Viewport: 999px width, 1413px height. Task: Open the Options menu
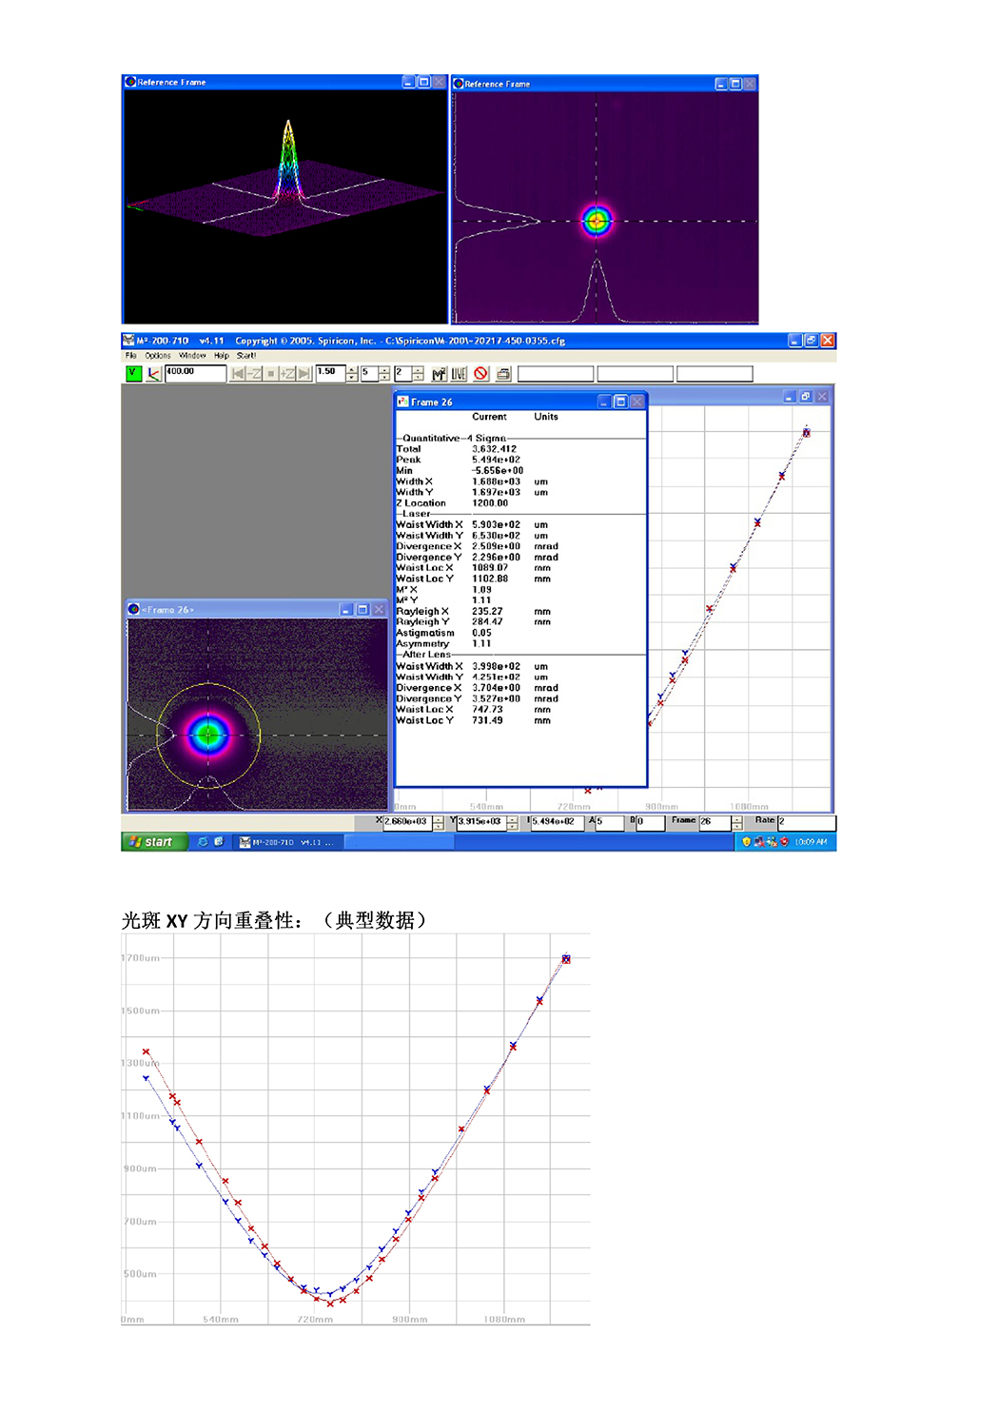coord(158,356)
